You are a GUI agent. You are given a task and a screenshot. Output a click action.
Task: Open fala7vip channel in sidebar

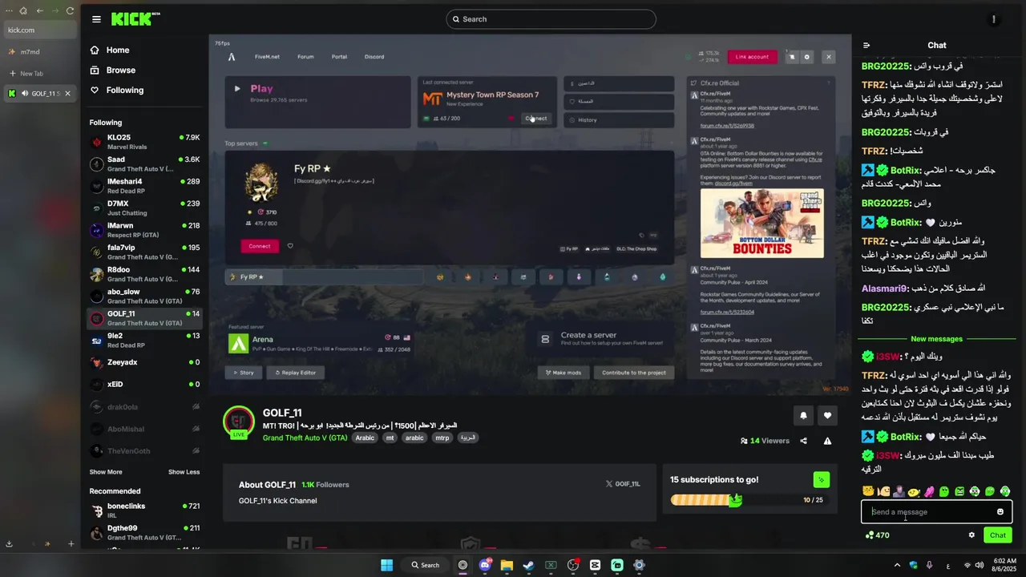[x=144, y=252]
